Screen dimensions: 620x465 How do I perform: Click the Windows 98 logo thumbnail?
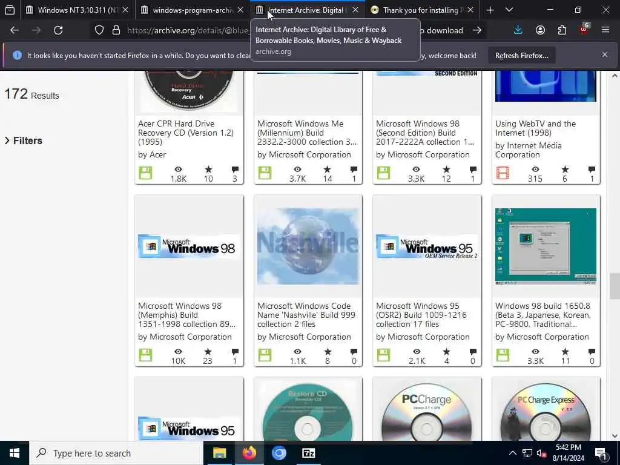(x=189, y=246)
